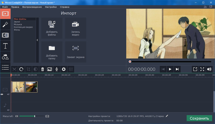Open the magic wand filters tab
This screenshot has width=215, height=124.
click(x=5, y=25)
